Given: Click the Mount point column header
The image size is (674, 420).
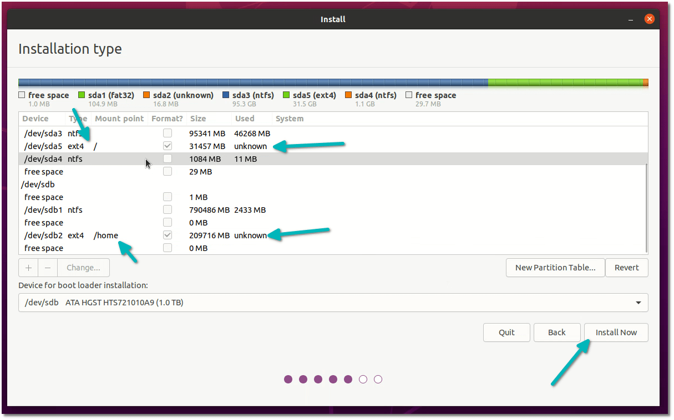Looking at the screenshot, I should [x=119, y=118].
